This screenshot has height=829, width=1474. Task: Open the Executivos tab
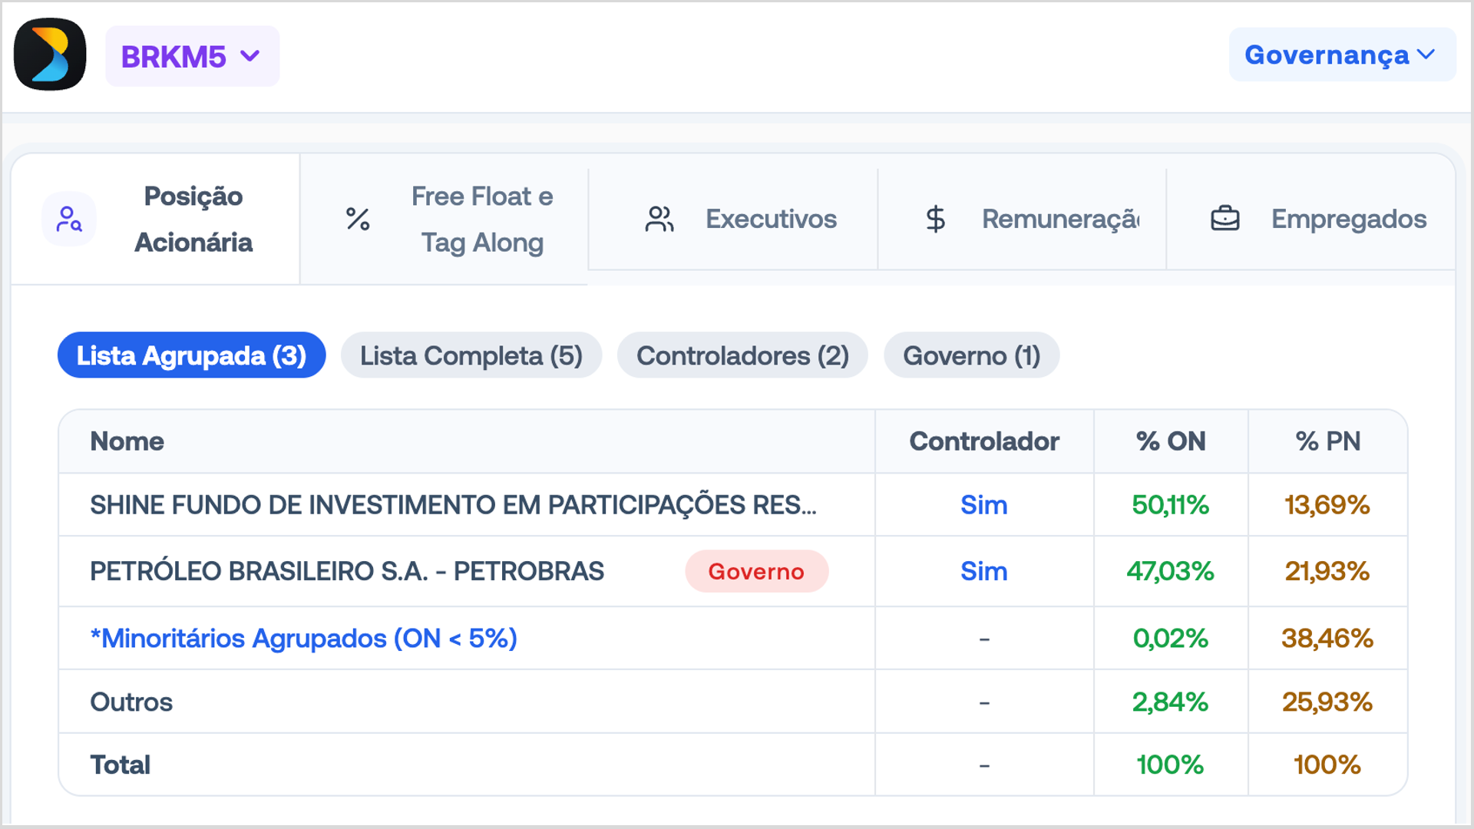tap(733, 220)
